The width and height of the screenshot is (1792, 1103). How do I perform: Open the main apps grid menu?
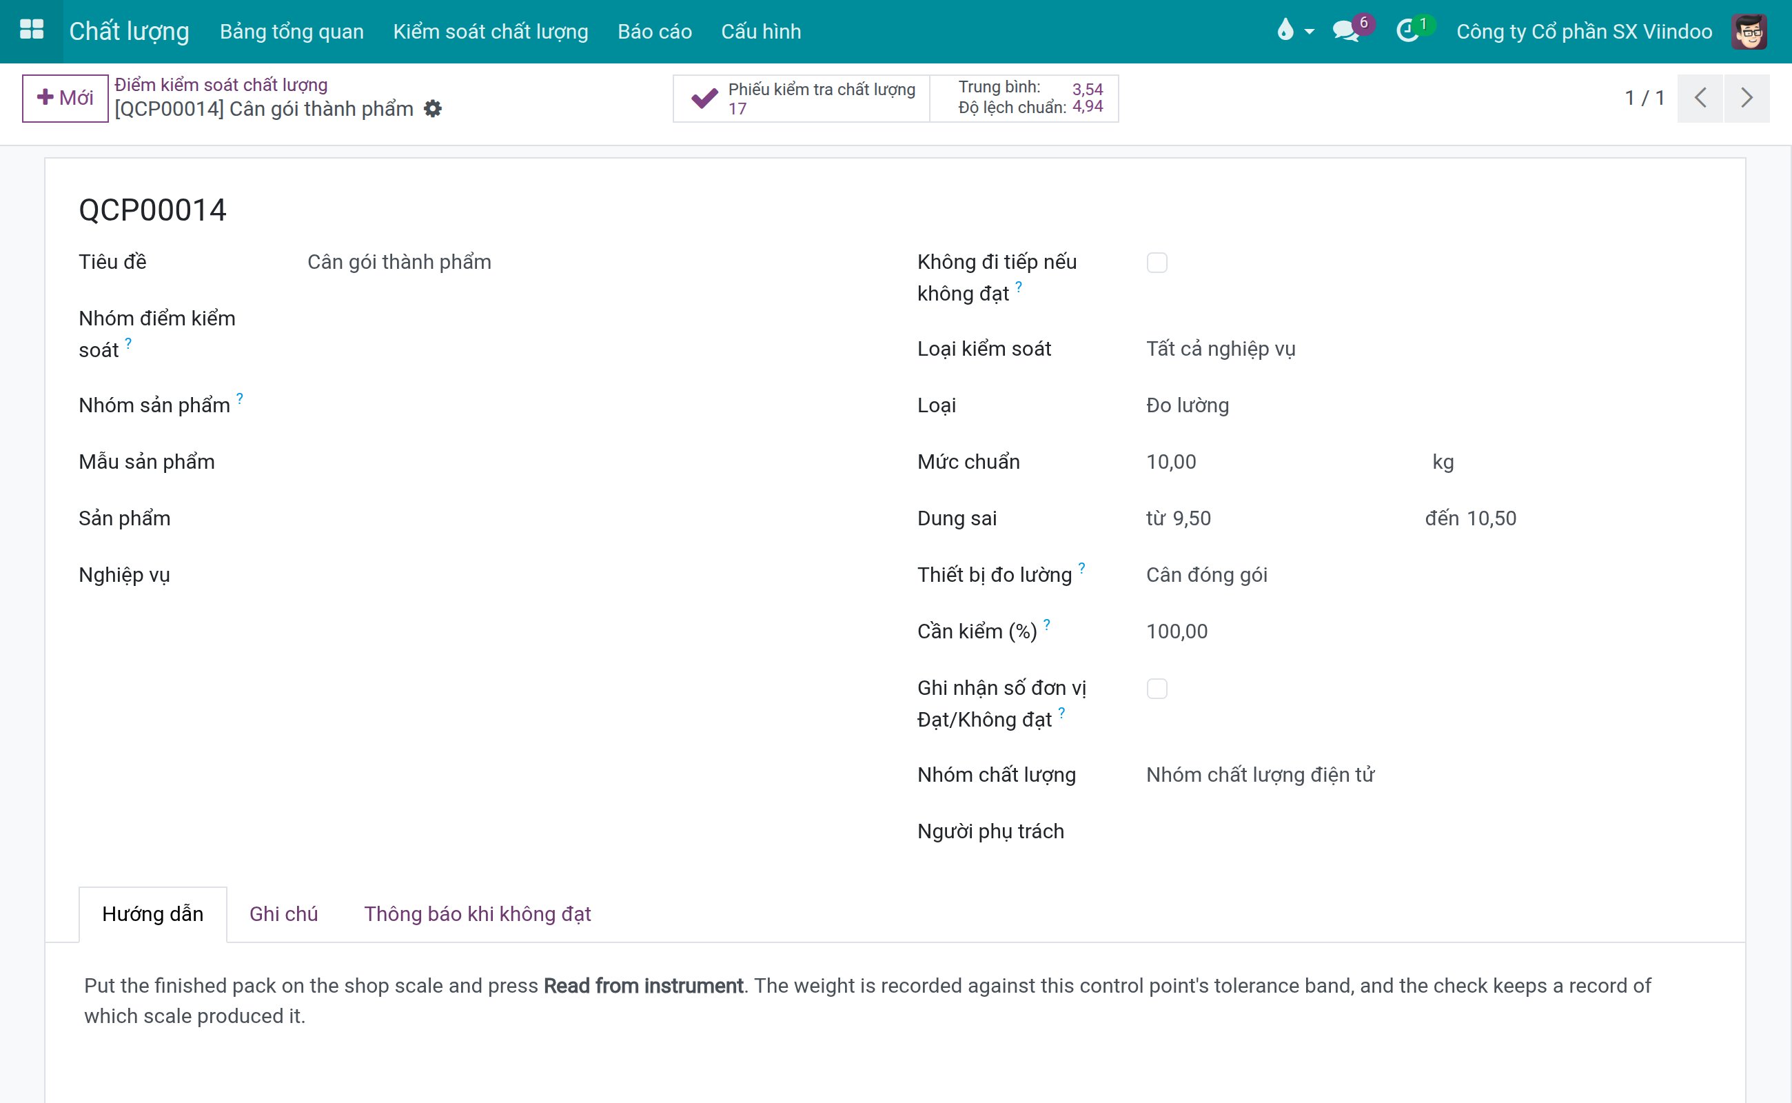click(32, 30)
